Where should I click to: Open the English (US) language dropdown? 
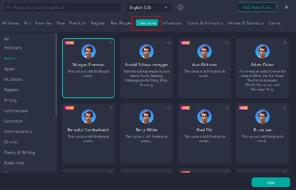tap(149, 7)
